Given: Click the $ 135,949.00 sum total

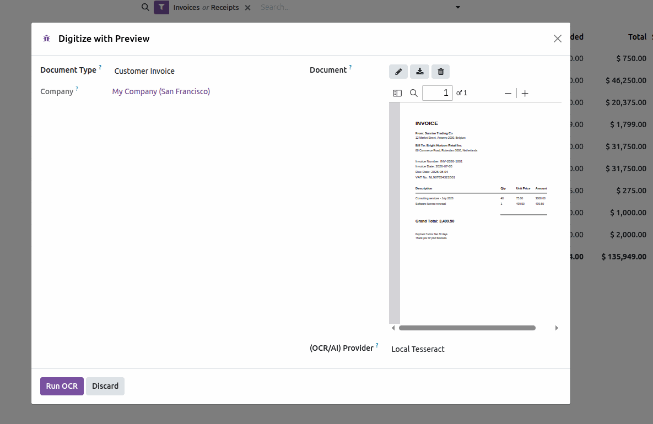Looking at the screenshot, I should point(624,257).
